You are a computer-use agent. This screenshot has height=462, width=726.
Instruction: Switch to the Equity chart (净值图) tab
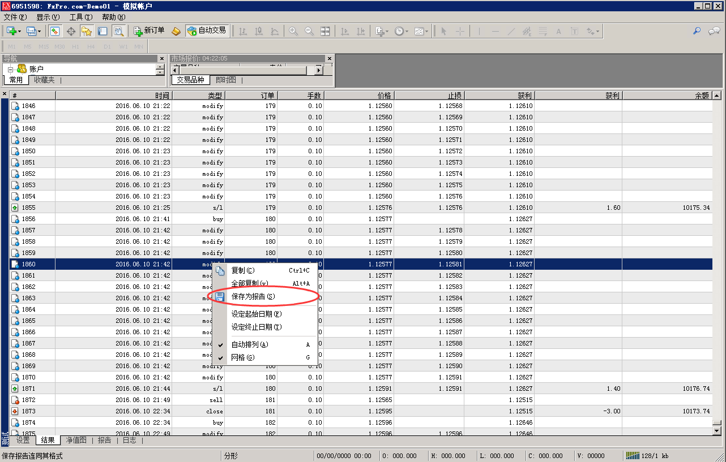pyautogui.click(x=76, y=440)
